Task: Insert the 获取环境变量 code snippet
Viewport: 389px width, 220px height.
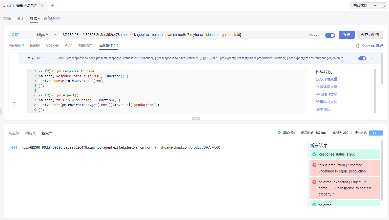Action: coord(326,79)
